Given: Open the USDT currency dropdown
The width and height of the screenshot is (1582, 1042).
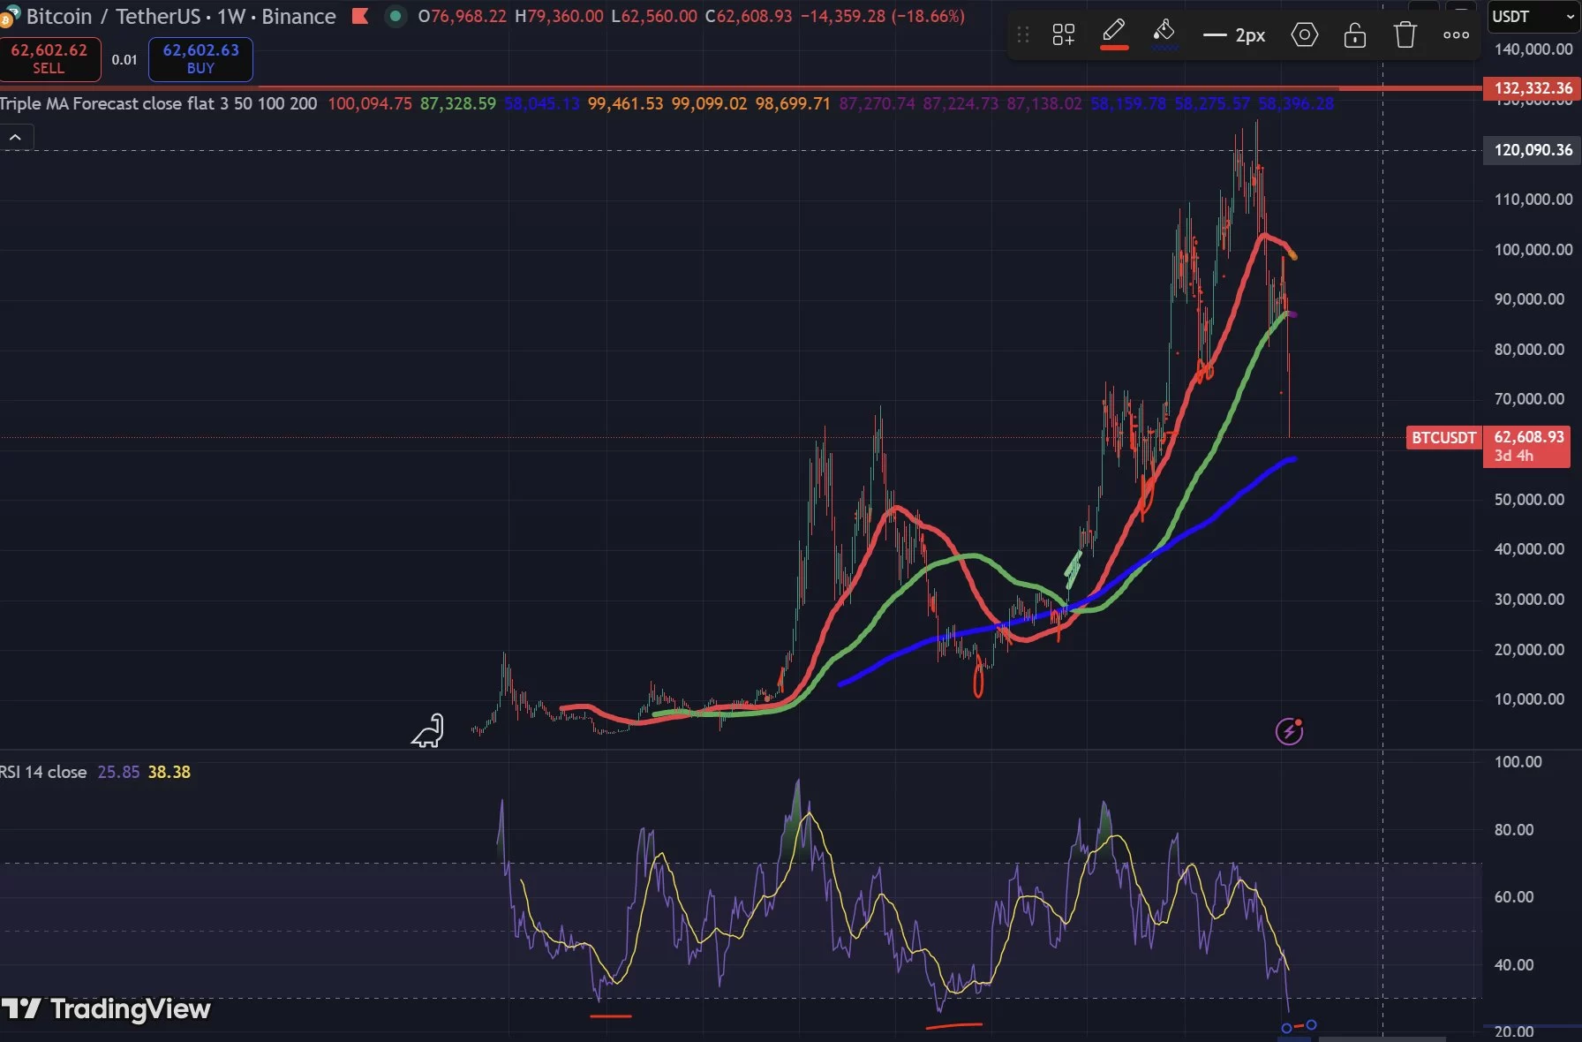Looking at the screenshot, I should click(1532, 17).
